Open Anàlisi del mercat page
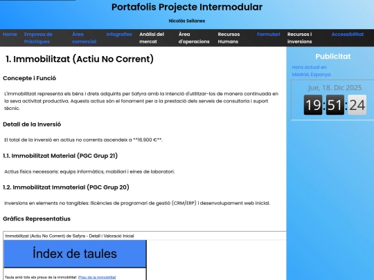374x280 pixels. [152, 38]
